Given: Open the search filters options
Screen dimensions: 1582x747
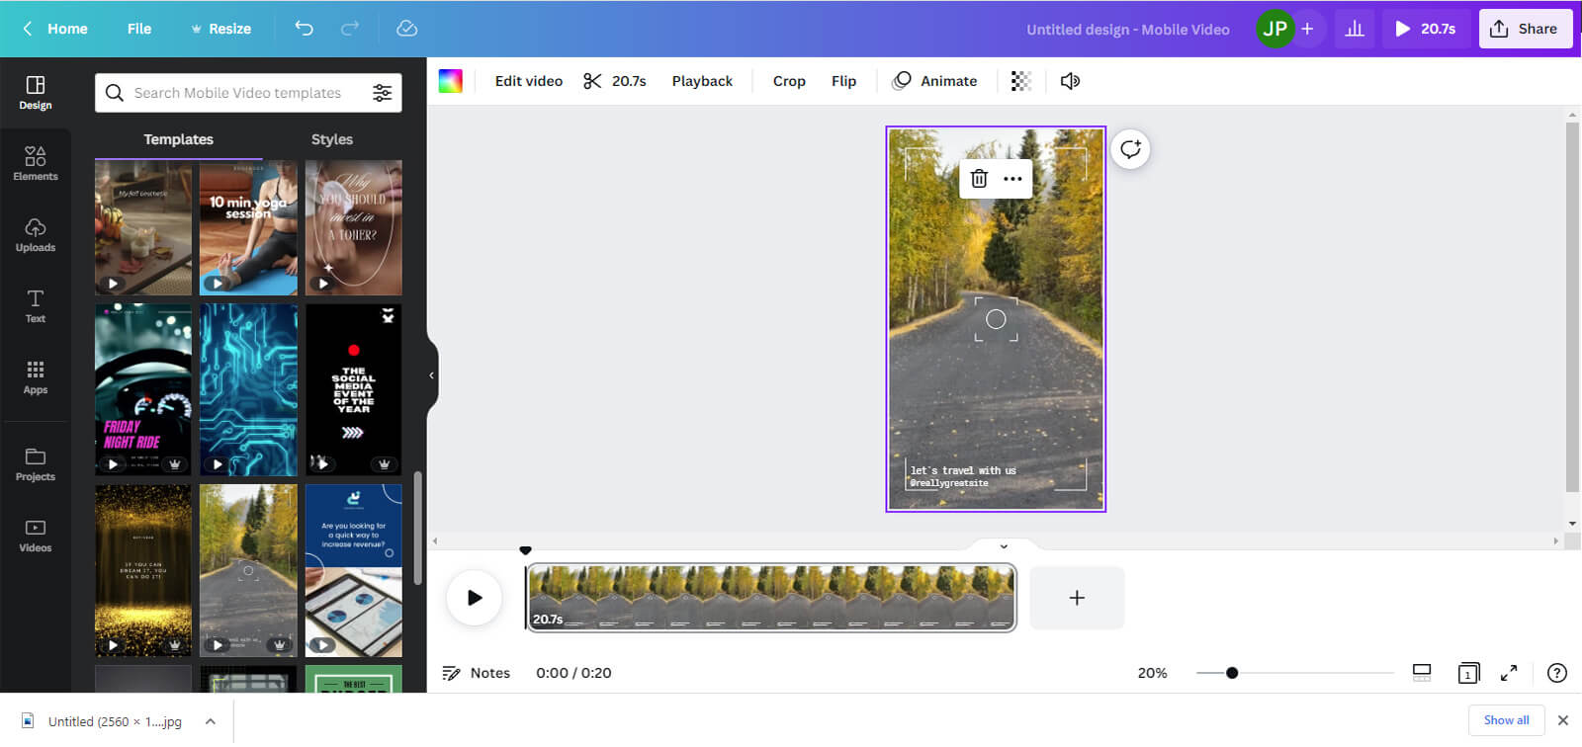Looking at the screenshot, I should [382, 93].
